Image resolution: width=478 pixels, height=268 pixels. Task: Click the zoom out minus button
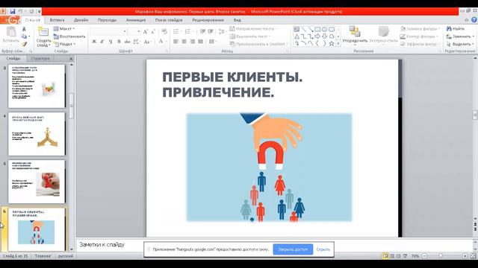(424, 256)
